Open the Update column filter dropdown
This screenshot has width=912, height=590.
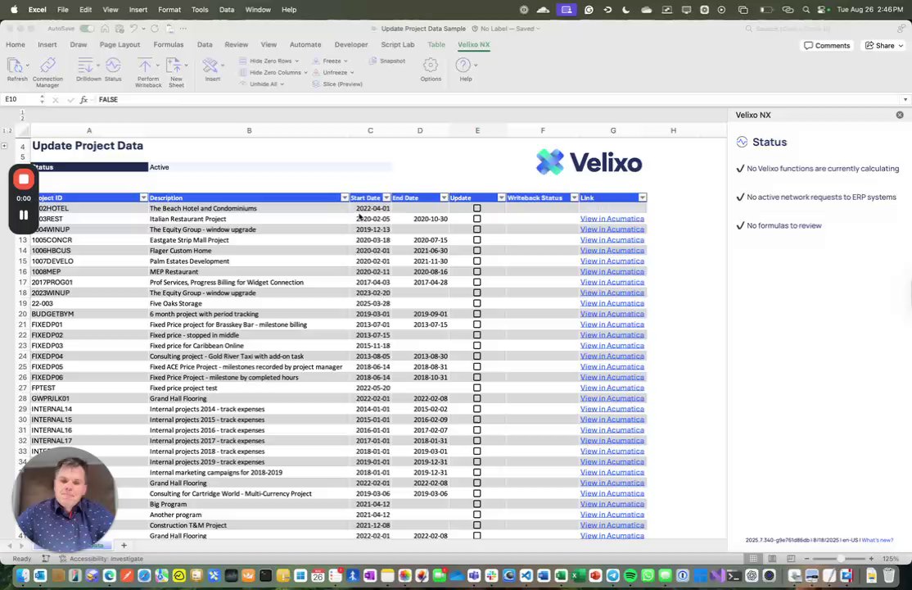coord(501,197)
